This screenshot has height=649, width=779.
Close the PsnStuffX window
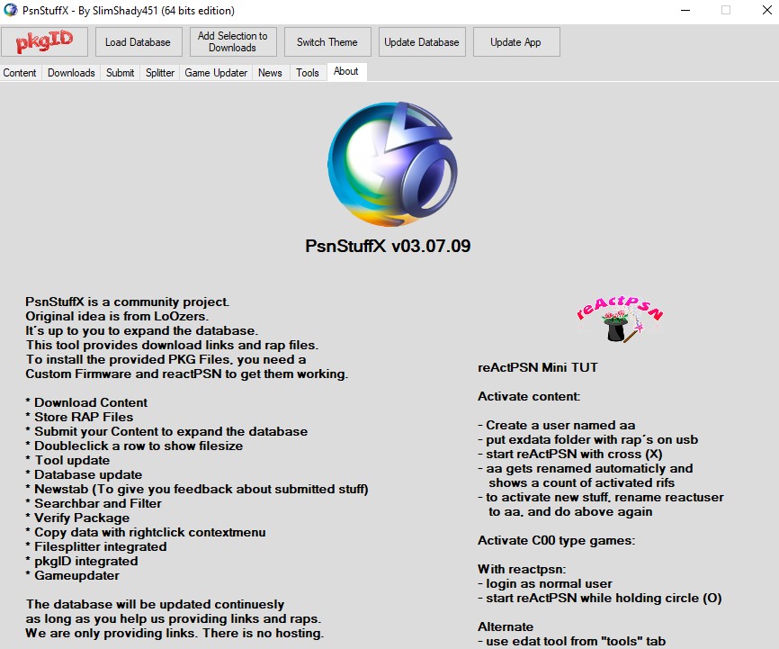pyautogui.click(x=767, y=10)
